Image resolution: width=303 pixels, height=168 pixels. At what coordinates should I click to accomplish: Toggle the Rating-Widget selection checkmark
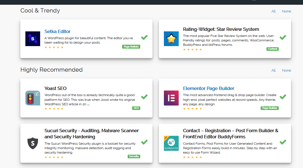[283, 37]
